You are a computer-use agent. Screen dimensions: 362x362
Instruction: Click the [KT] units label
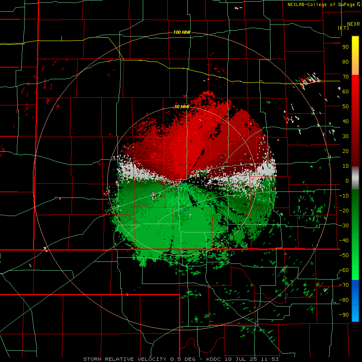coord(343,28)
